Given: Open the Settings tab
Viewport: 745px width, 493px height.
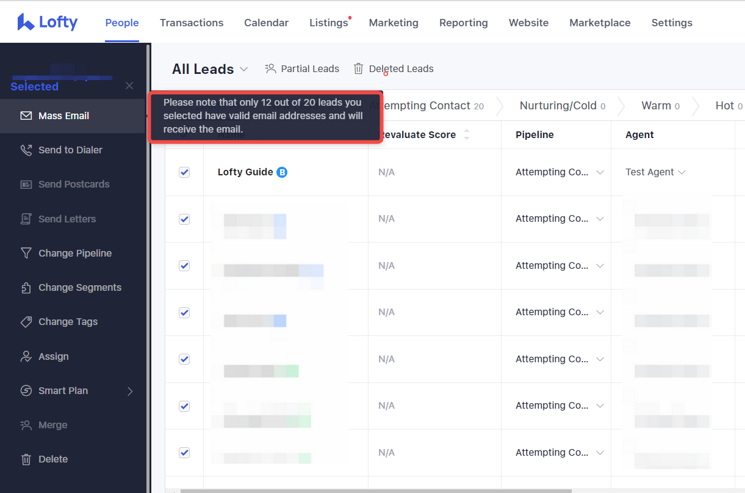Looking at the screenshot, I should pyautogui.click(x=672, y=23).
